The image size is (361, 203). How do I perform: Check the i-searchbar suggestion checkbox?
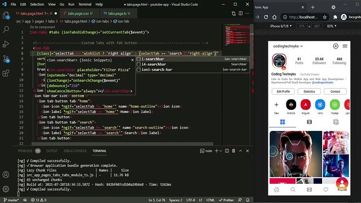[139, 59]
